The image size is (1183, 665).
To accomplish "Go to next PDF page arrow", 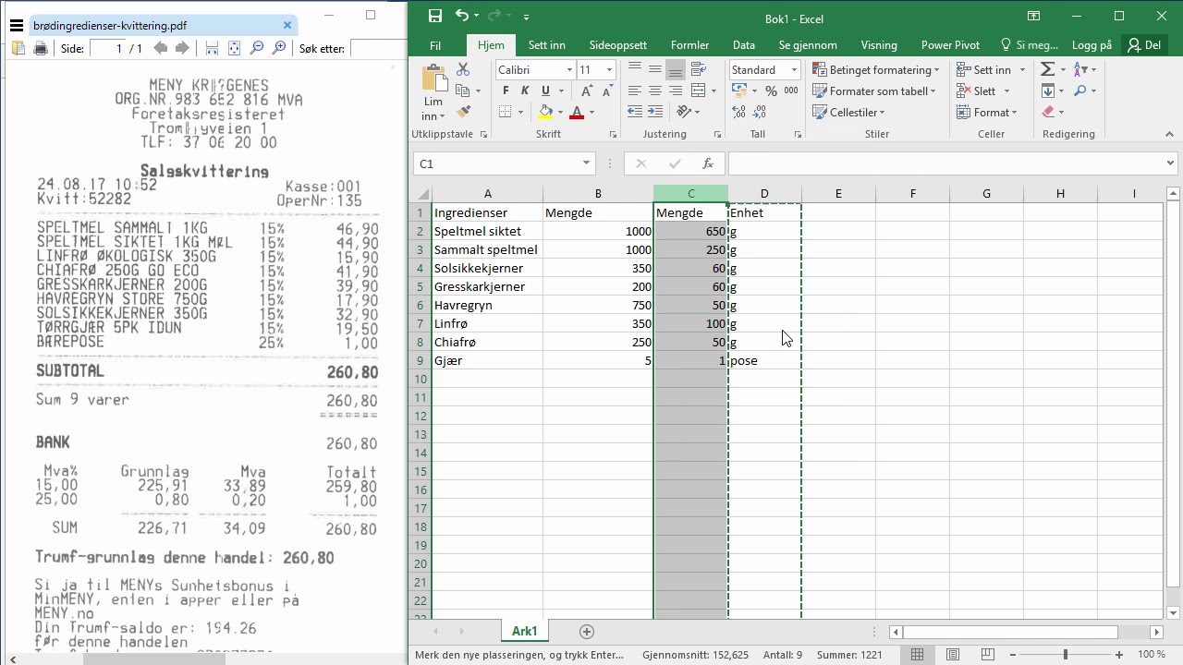I will tap(183, 48).
